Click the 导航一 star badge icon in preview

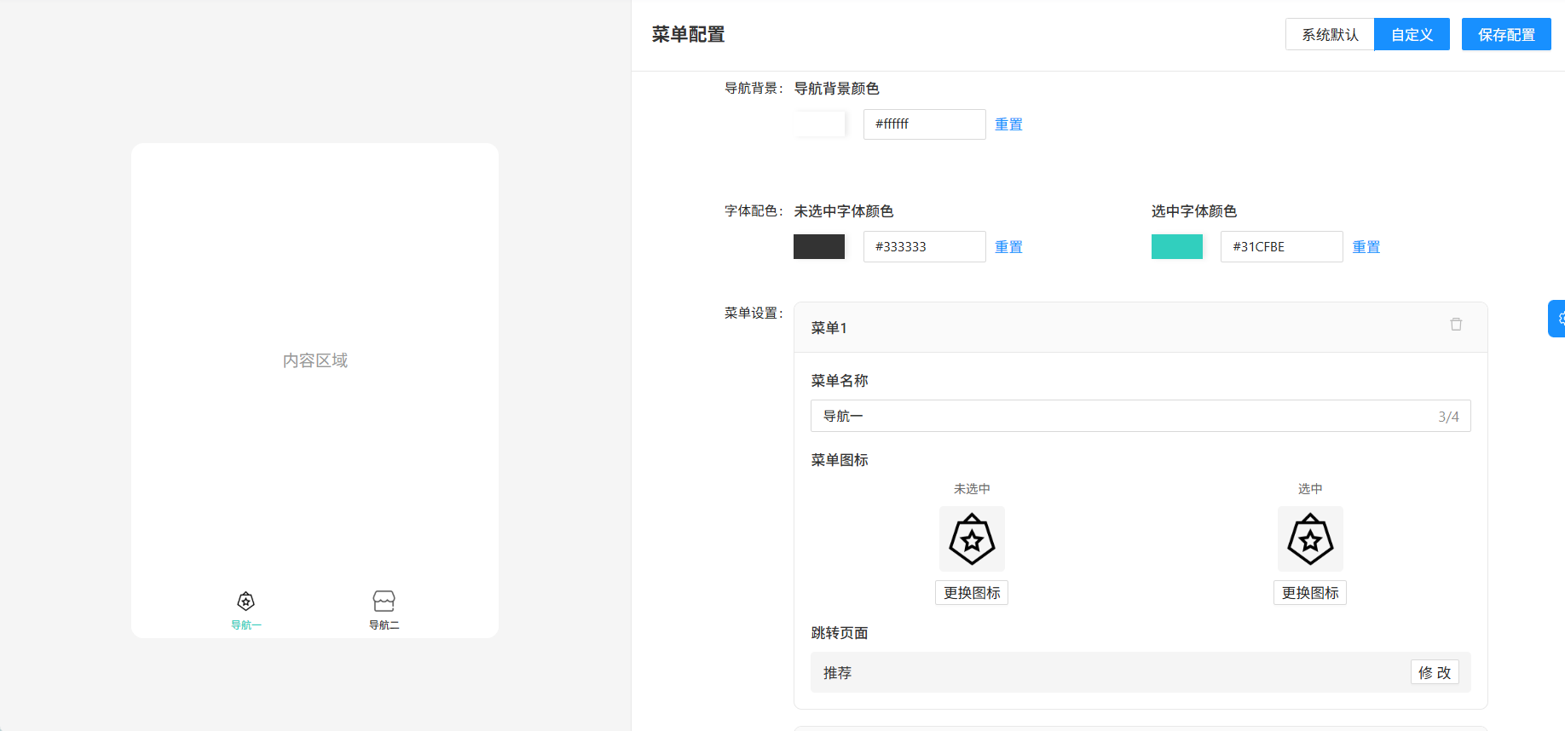tap(245, 601)
